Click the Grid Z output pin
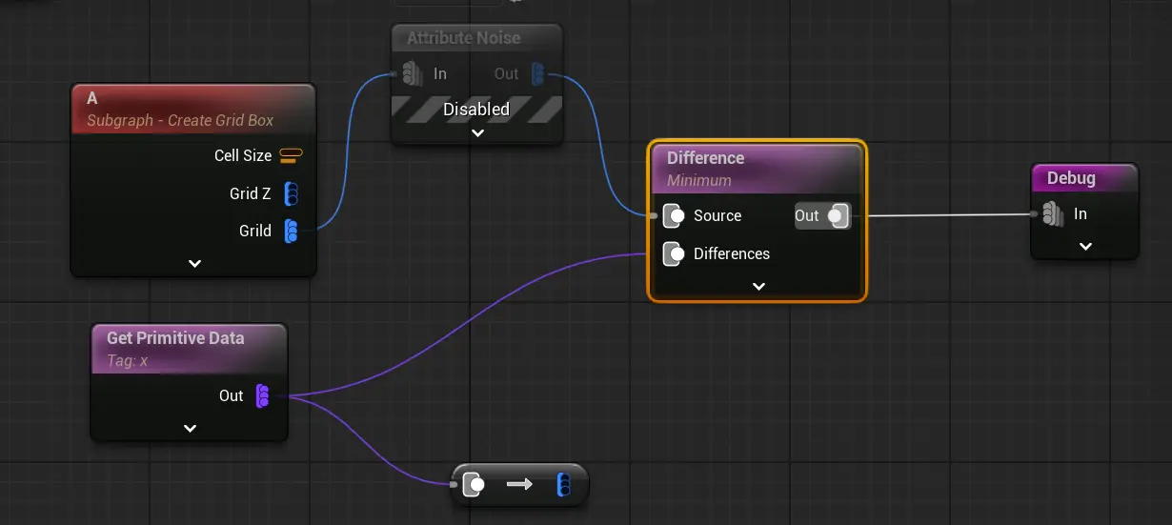The image size is (1172, 525). coord(292,193)
